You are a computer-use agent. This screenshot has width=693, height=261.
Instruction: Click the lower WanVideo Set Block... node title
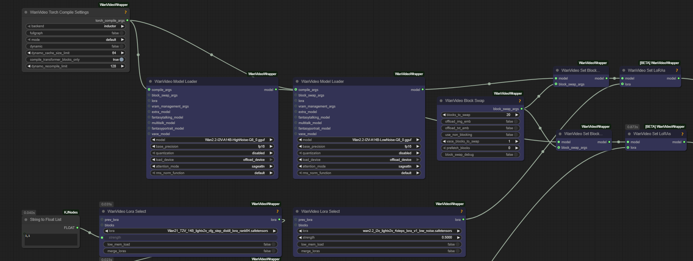[x=583, y=134]
